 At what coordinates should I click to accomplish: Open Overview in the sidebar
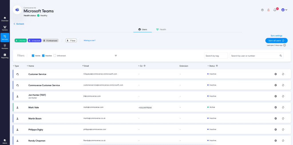tap(5, 19)
